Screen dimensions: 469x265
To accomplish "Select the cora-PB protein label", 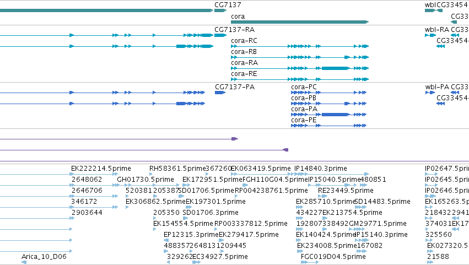I will pos(304,98).
